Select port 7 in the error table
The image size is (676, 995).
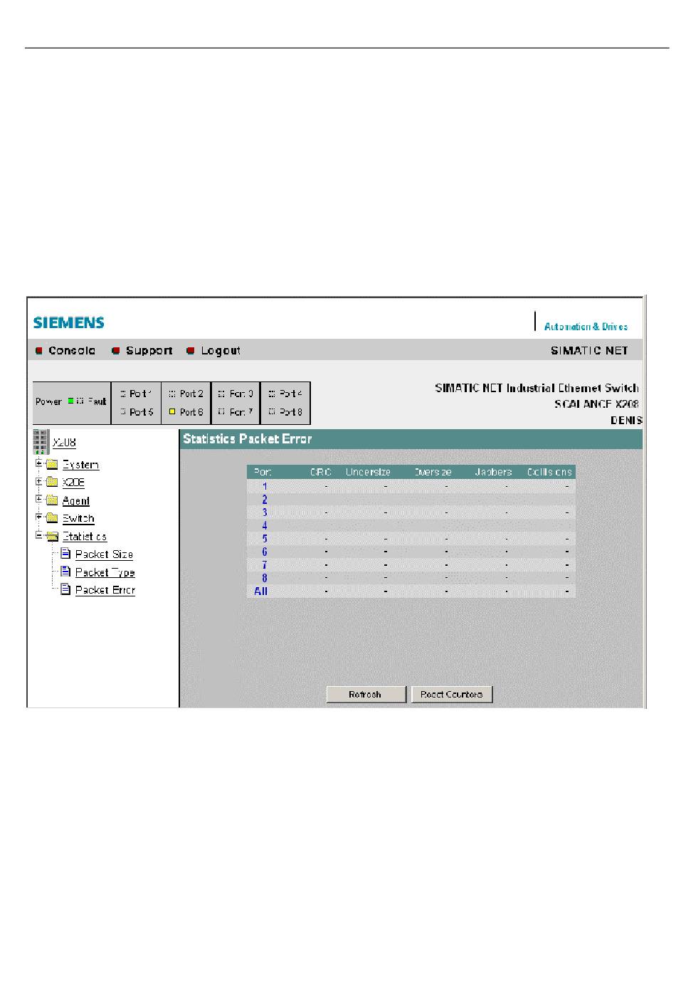pos(264,565)
